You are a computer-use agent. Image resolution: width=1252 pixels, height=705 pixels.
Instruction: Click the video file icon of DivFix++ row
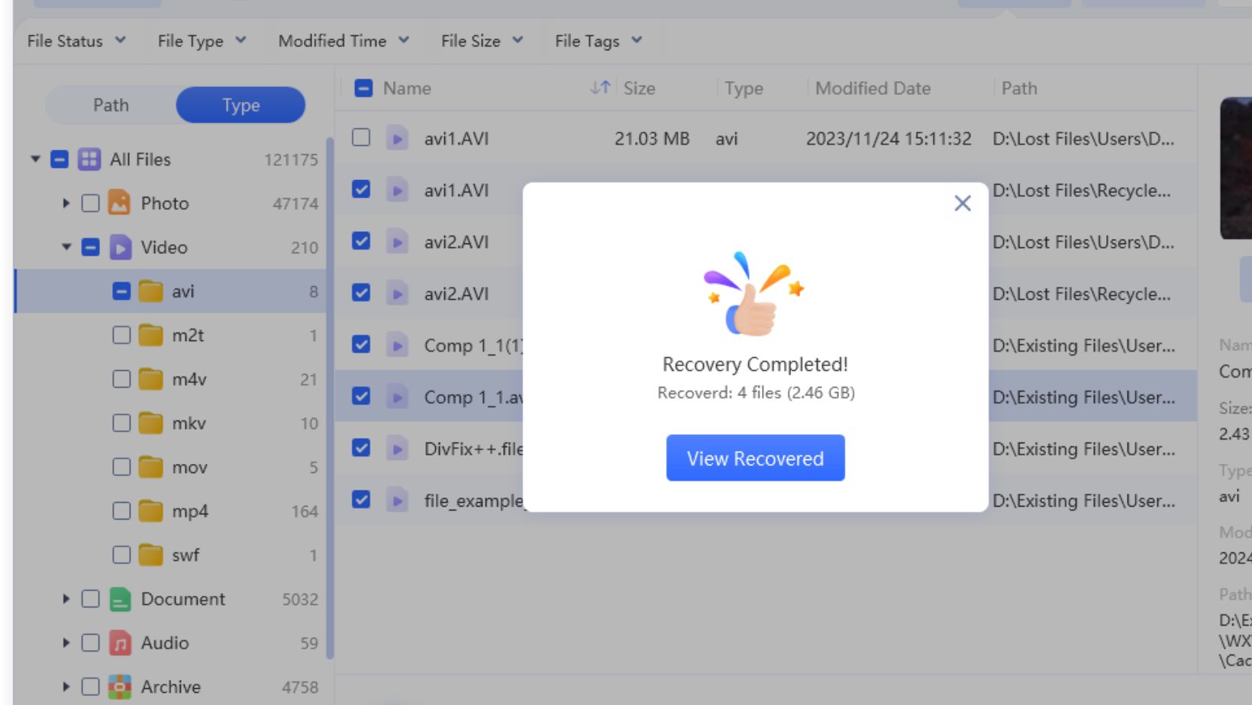(397, 449)
